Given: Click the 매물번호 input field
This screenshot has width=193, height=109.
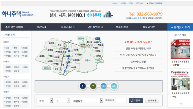Looking at the screenshot, I should [x=121, y=101].
